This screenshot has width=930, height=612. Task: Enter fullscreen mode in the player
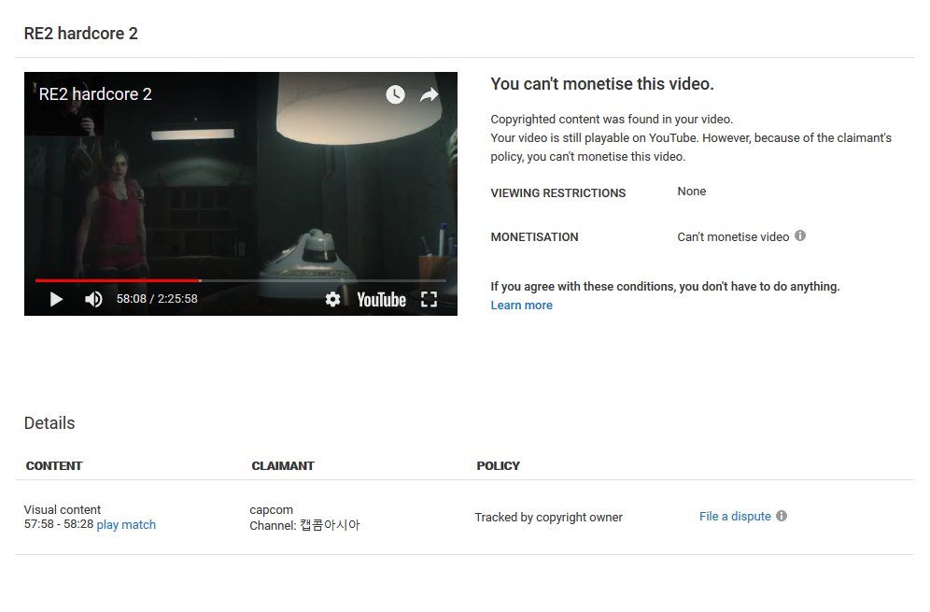[429, 299]
